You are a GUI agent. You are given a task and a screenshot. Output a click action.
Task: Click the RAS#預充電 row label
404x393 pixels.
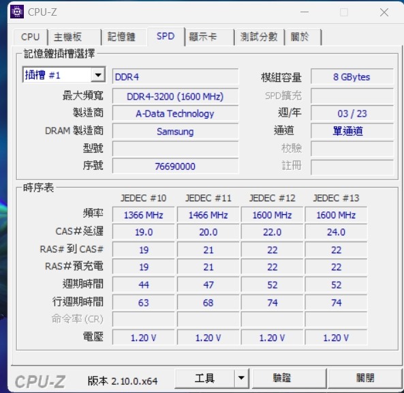(x=74, y=266)
